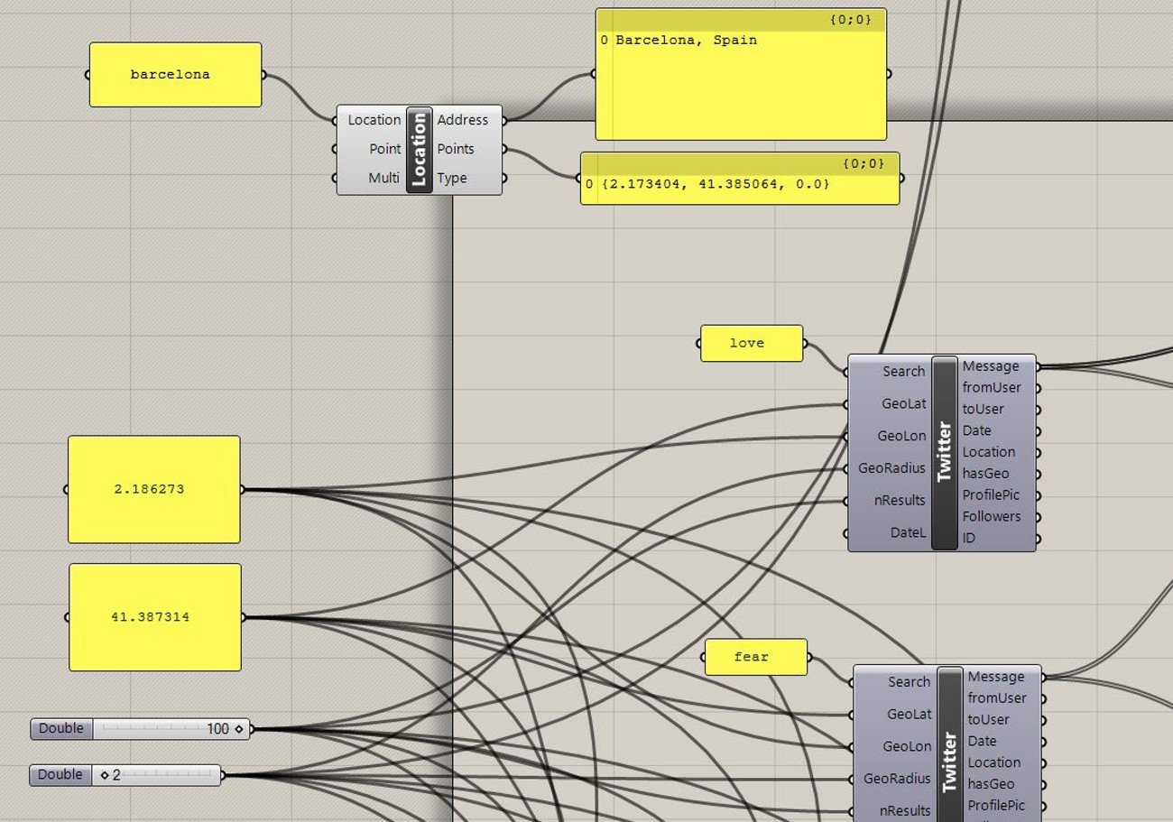The height and width of the screenshot is (822, 1173).
Task: Click the output grip of the love panel
Action: pos(805,344)
